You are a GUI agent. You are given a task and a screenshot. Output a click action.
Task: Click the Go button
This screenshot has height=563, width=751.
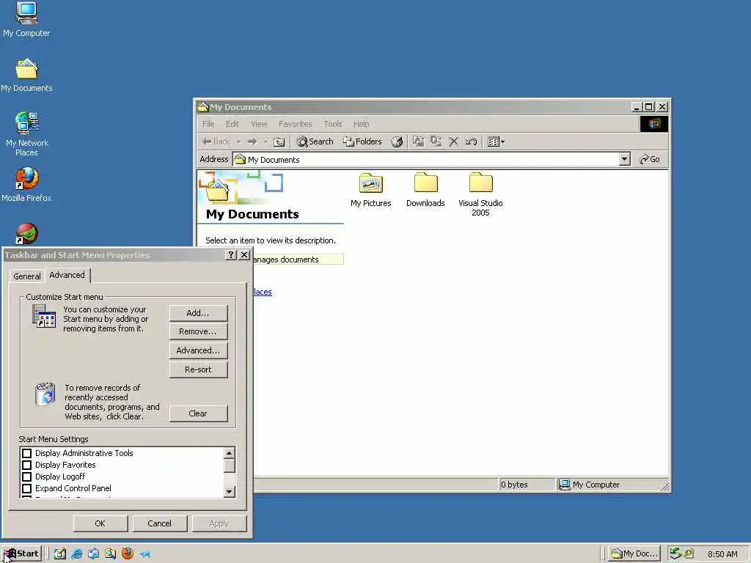(650, 159)
